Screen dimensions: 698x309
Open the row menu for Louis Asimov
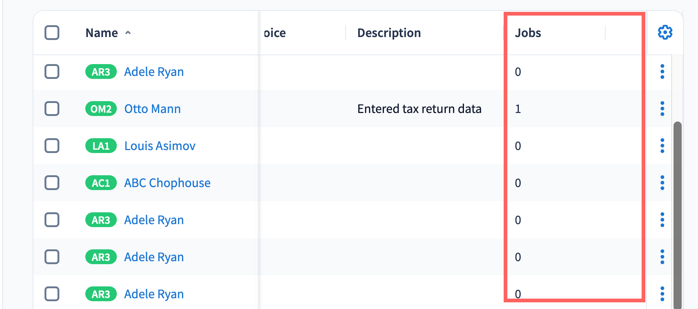[x=662, y=146]
